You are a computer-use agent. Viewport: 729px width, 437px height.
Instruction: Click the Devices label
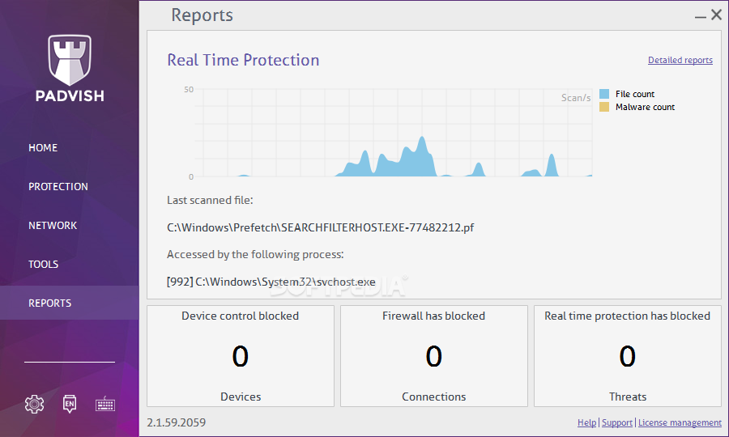[x=241, y=397]
